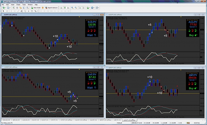207x125 pixels.
Task: Switch to the H1 timeframe
Action: 55,11
